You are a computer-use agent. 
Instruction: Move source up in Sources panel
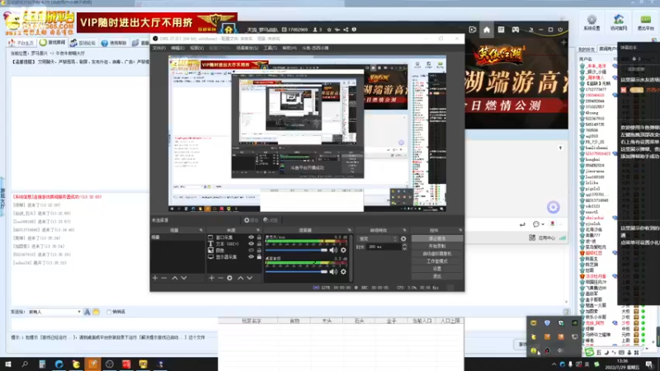pyautogui.click(x=240, y=278)
